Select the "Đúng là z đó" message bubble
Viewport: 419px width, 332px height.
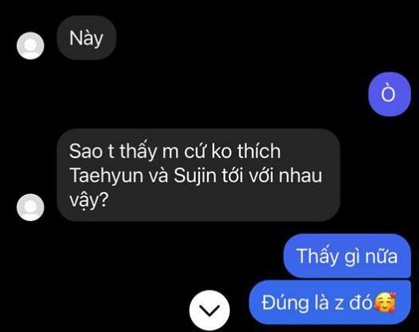pos(329,302)
